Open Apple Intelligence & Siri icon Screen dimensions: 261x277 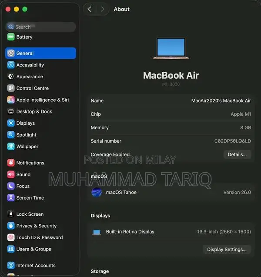tap(11, 100)
